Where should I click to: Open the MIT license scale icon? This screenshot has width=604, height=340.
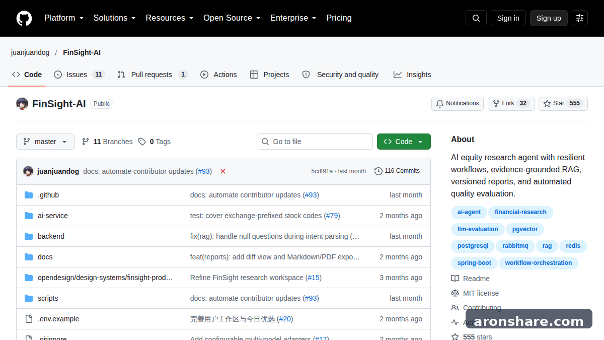[455, 293]
